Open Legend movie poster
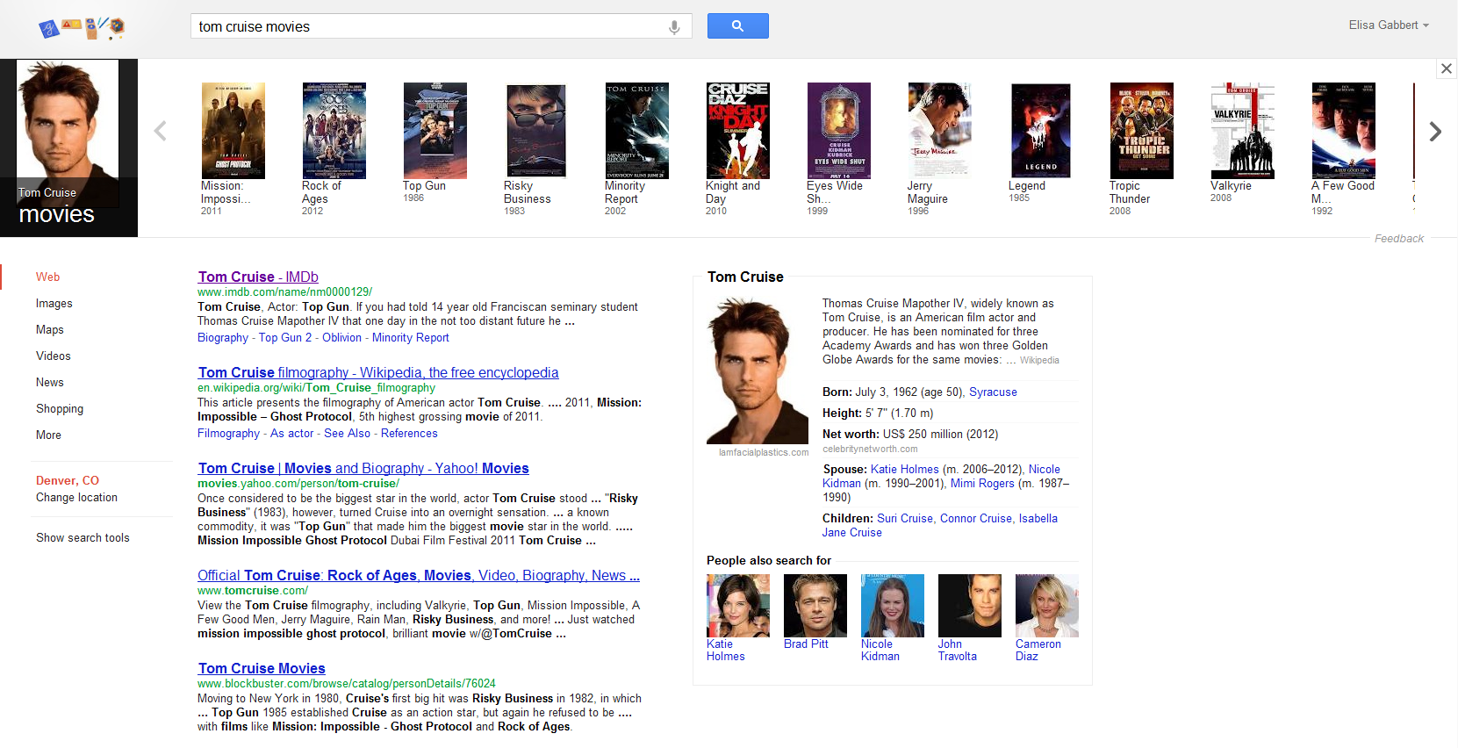This screenshot has width=1458, height=748. tap(1040, 131)
